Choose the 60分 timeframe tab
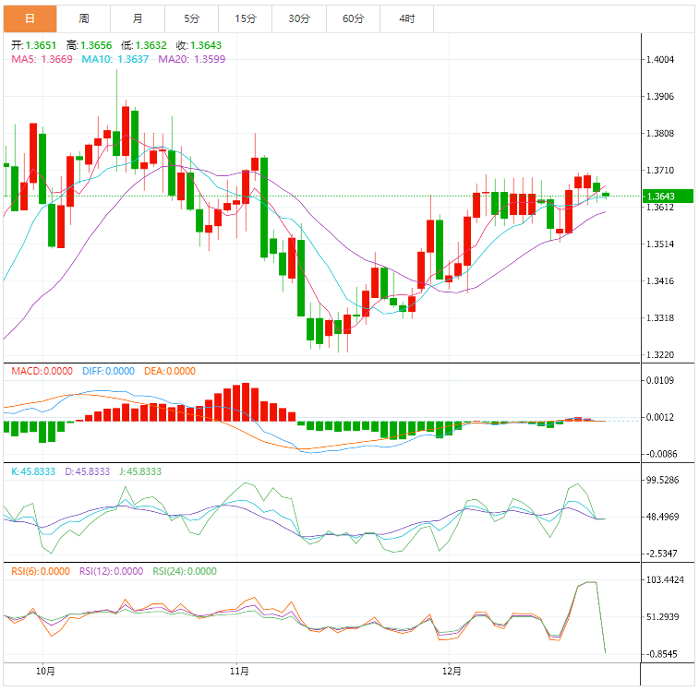The height and width of the screenshot is (691, 699). point(352,18)
